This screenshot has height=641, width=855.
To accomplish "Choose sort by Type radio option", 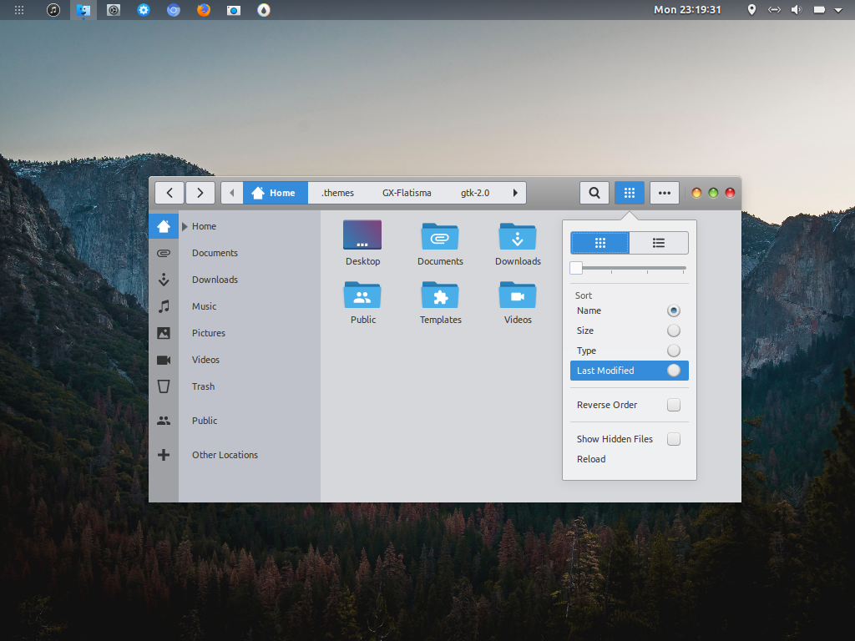I will click(673, 351).
